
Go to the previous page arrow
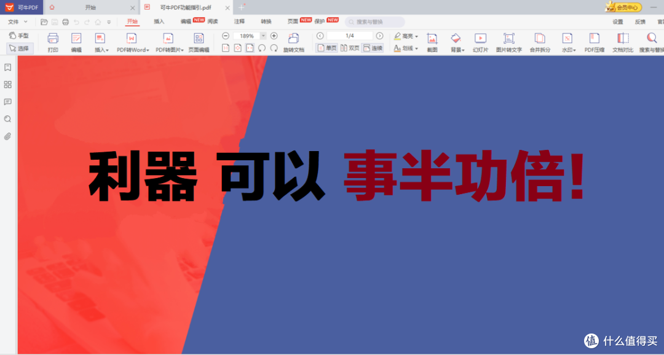(x=320, y=36)
